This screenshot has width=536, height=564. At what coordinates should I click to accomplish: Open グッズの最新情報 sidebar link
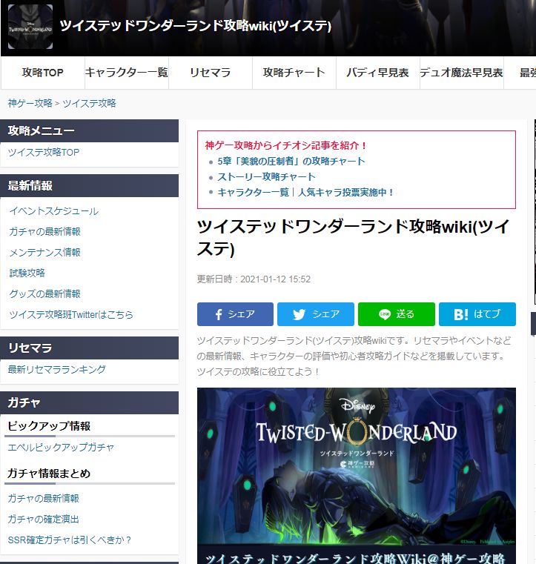click(45, 294)
